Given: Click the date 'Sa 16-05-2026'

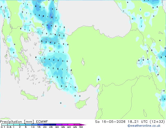Looking at the screenshot, I should (110, 122).
